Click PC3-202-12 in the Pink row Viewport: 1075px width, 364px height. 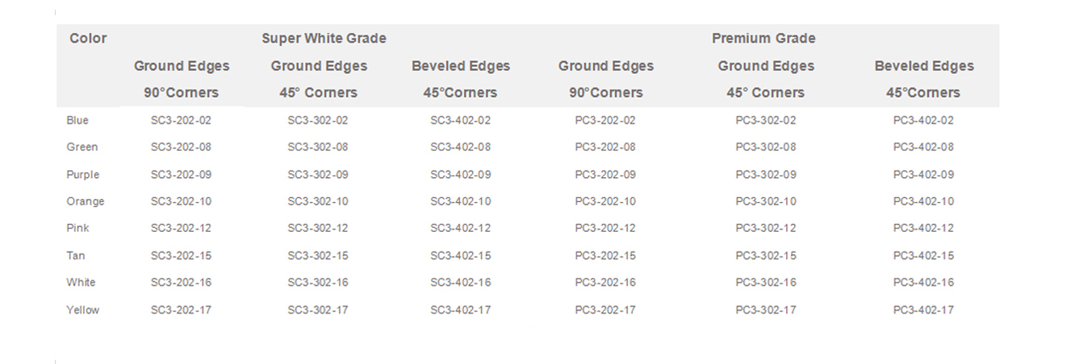coord(605,229)
